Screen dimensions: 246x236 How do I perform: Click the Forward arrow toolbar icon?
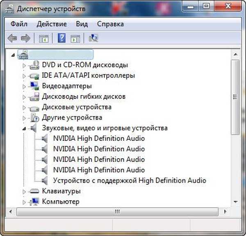pyautogui.click(x=25, y=39)
